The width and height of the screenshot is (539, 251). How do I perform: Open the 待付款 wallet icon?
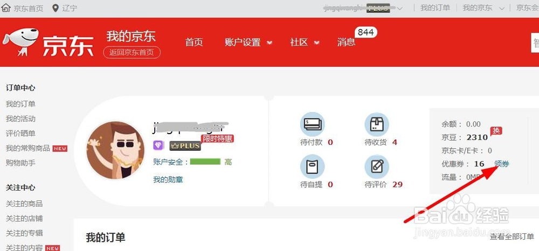click(313, 124)
